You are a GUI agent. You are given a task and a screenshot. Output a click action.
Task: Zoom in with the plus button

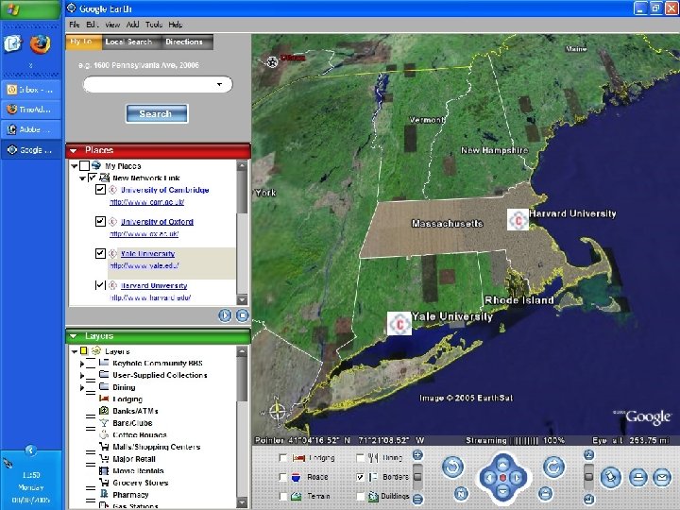(417, 455)
